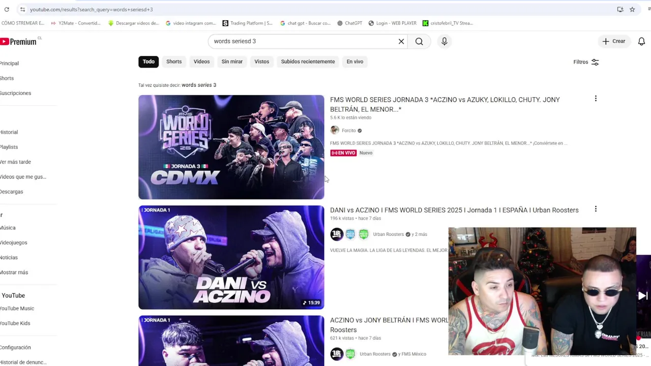Open the DANI vs ACZINO video title
Screen dimensions: 651x366
(454, 210)
